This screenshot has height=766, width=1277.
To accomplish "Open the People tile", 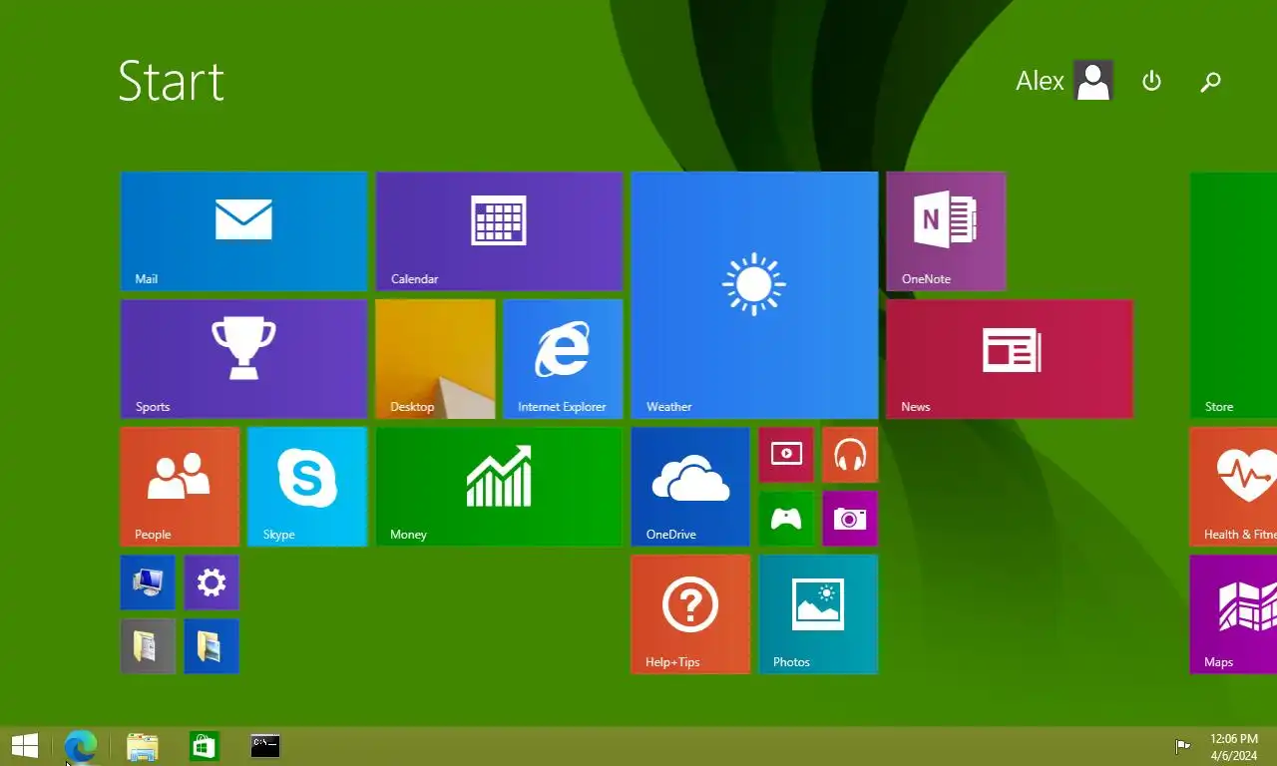I will tap(180, 487).
